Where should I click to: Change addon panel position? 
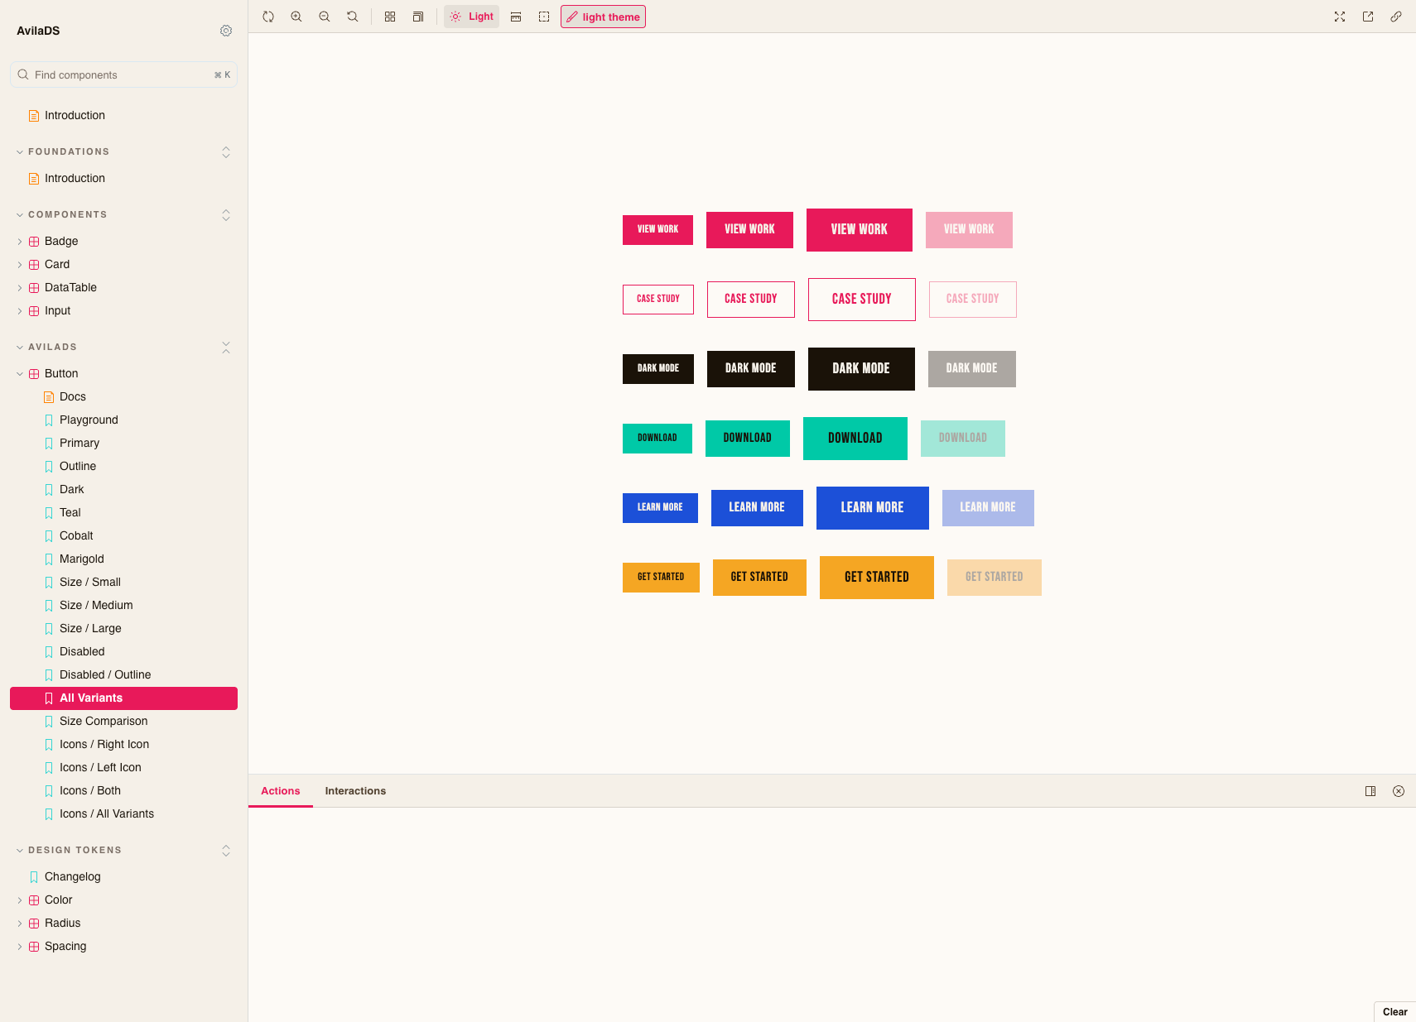click(x=1371, y=791)
